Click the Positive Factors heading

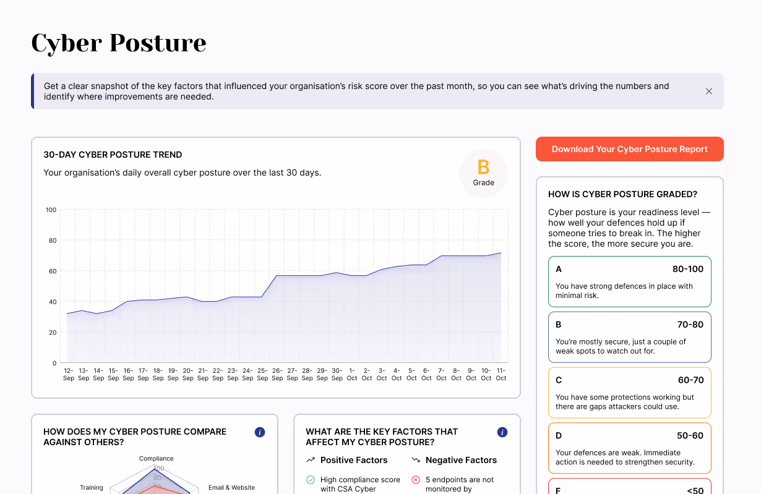353,460
